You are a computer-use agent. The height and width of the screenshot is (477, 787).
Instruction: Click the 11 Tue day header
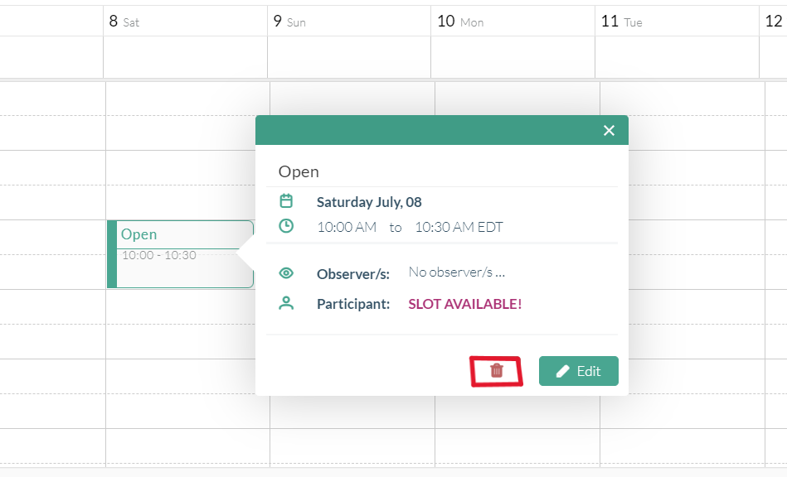coord(620,22)
